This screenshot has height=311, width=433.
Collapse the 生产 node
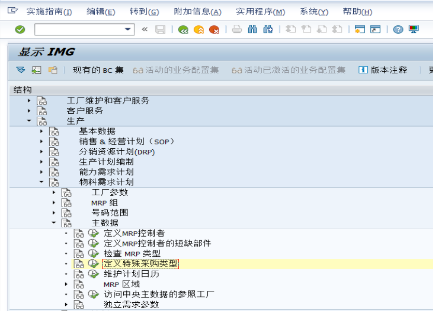click(29, 121)
